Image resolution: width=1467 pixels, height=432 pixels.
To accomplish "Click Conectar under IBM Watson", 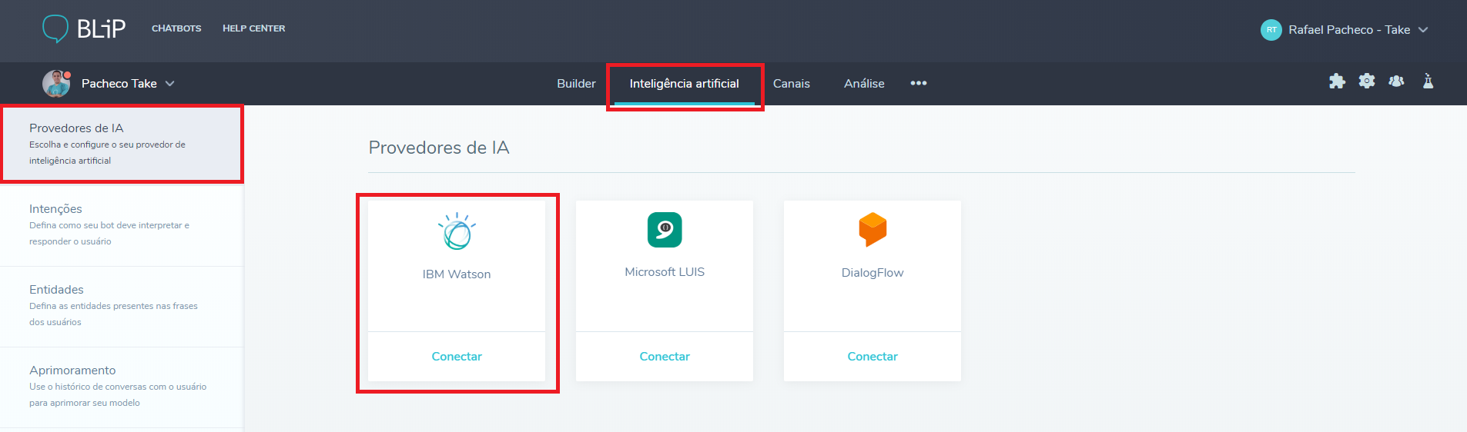I will point(457,357).
